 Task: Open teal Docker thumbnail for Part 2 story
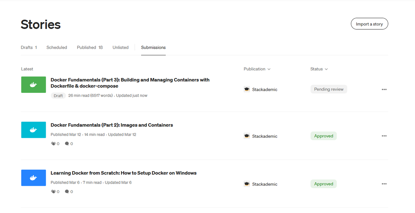pos(34,130)
